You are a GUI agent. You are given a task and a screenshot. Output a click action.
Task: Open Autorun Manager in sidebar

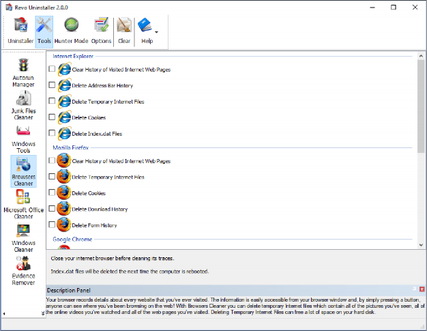(x=23, y=72)
